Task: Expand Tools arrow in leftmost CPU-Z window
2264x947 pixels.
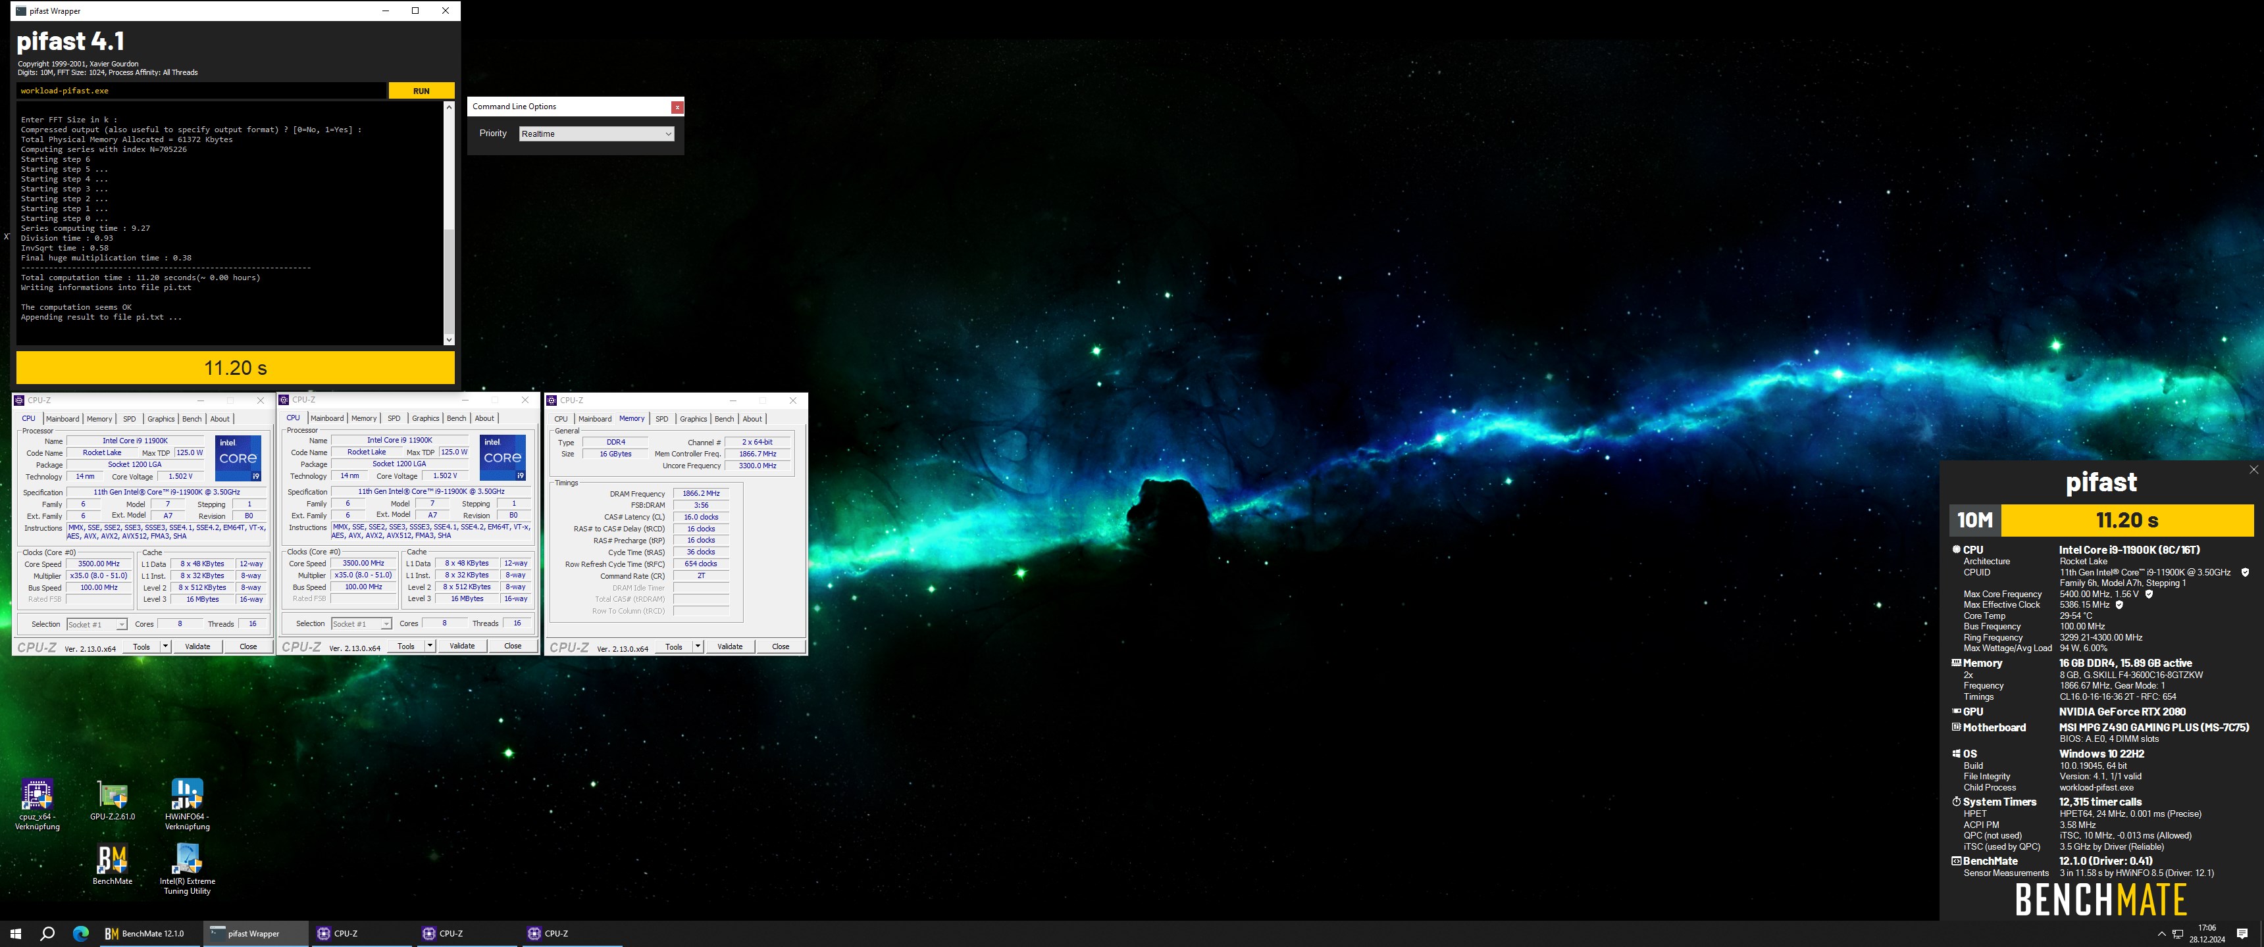Action: click(165, 646)
